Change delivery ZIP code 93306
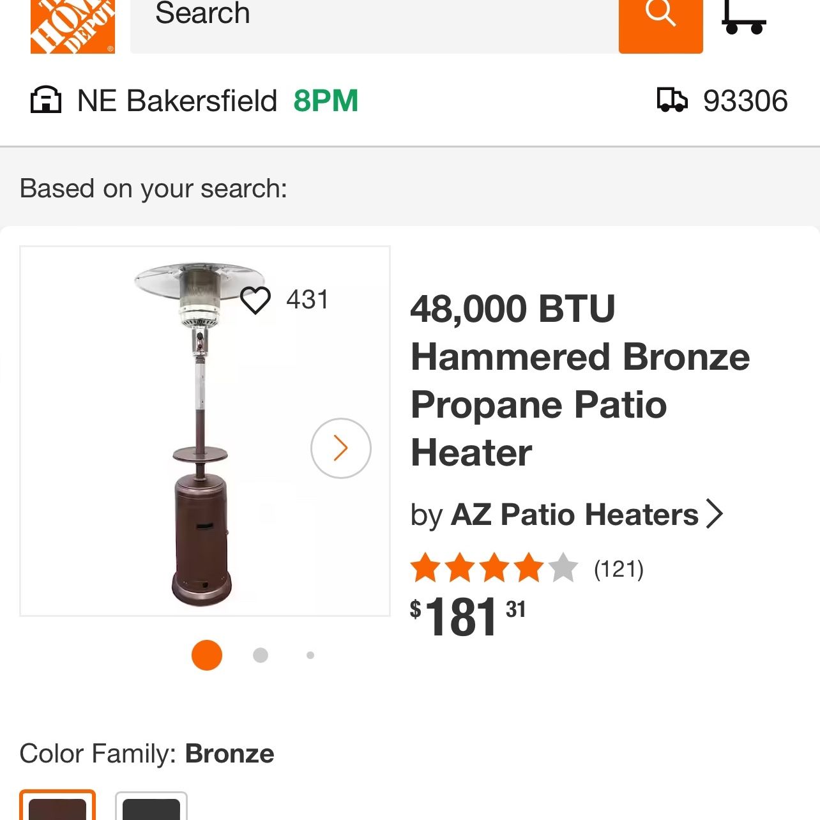This screenshot has width=820, height=820. 745,101
